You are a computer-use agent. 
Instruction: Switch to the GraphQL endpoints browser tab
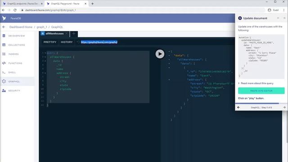[22, 4]
